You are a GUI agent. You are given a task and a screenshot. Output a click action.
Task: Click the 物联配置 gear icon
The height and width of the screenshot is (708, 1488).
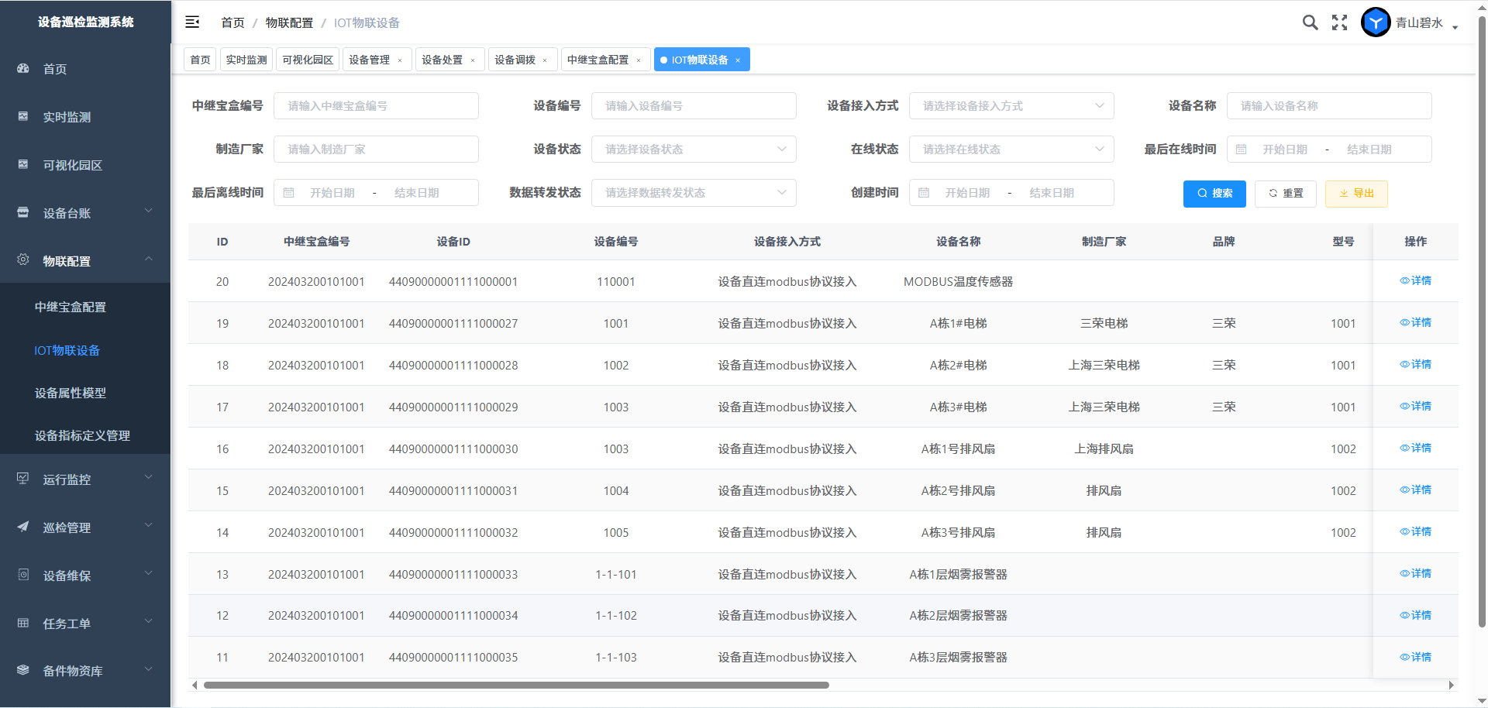pyautogui.click(x=23, y=260)
